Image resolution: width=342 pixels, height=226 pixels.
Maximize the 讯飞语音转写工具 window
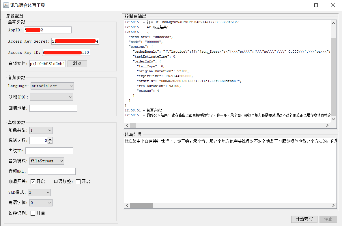coord(316,5)
